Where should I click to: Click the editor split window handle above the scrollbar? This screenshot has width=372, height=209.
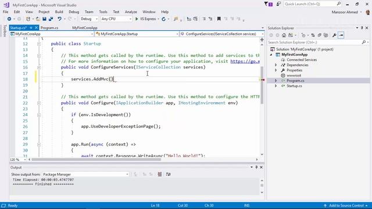(262, 40)
